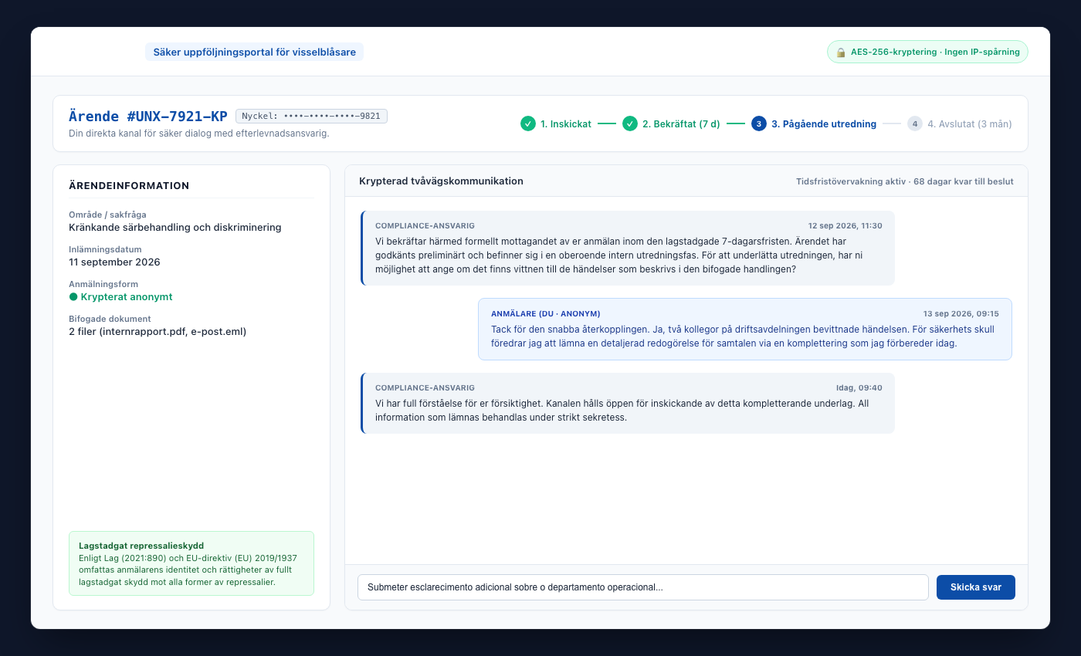
Task: Click the Skicka svar button
Action: click(976, 587)
